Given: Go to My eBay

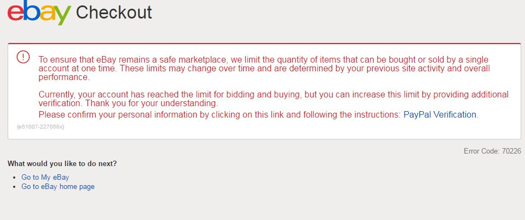Looking at the screenshot, I should click(45, 178).
